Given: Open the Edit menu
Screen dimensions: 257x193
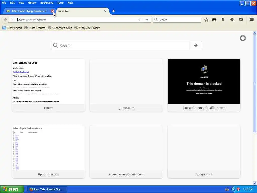Looking at the screenshot, I should coord(12,3).
